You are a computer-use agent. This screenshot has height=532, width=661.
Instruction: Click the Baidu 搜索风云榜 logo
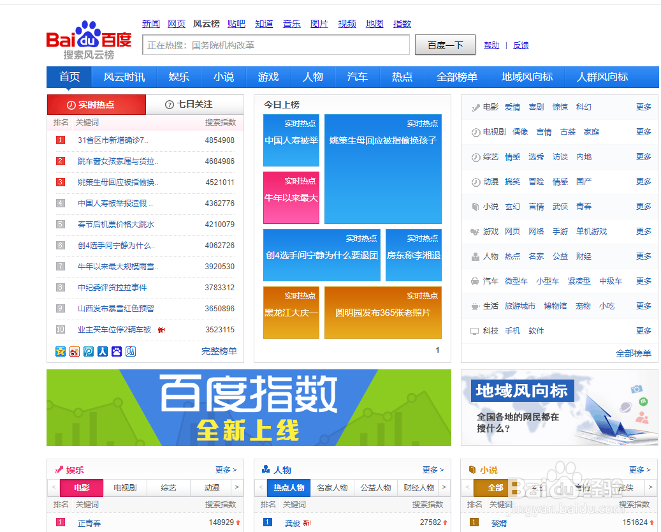[x=89, y=40]
